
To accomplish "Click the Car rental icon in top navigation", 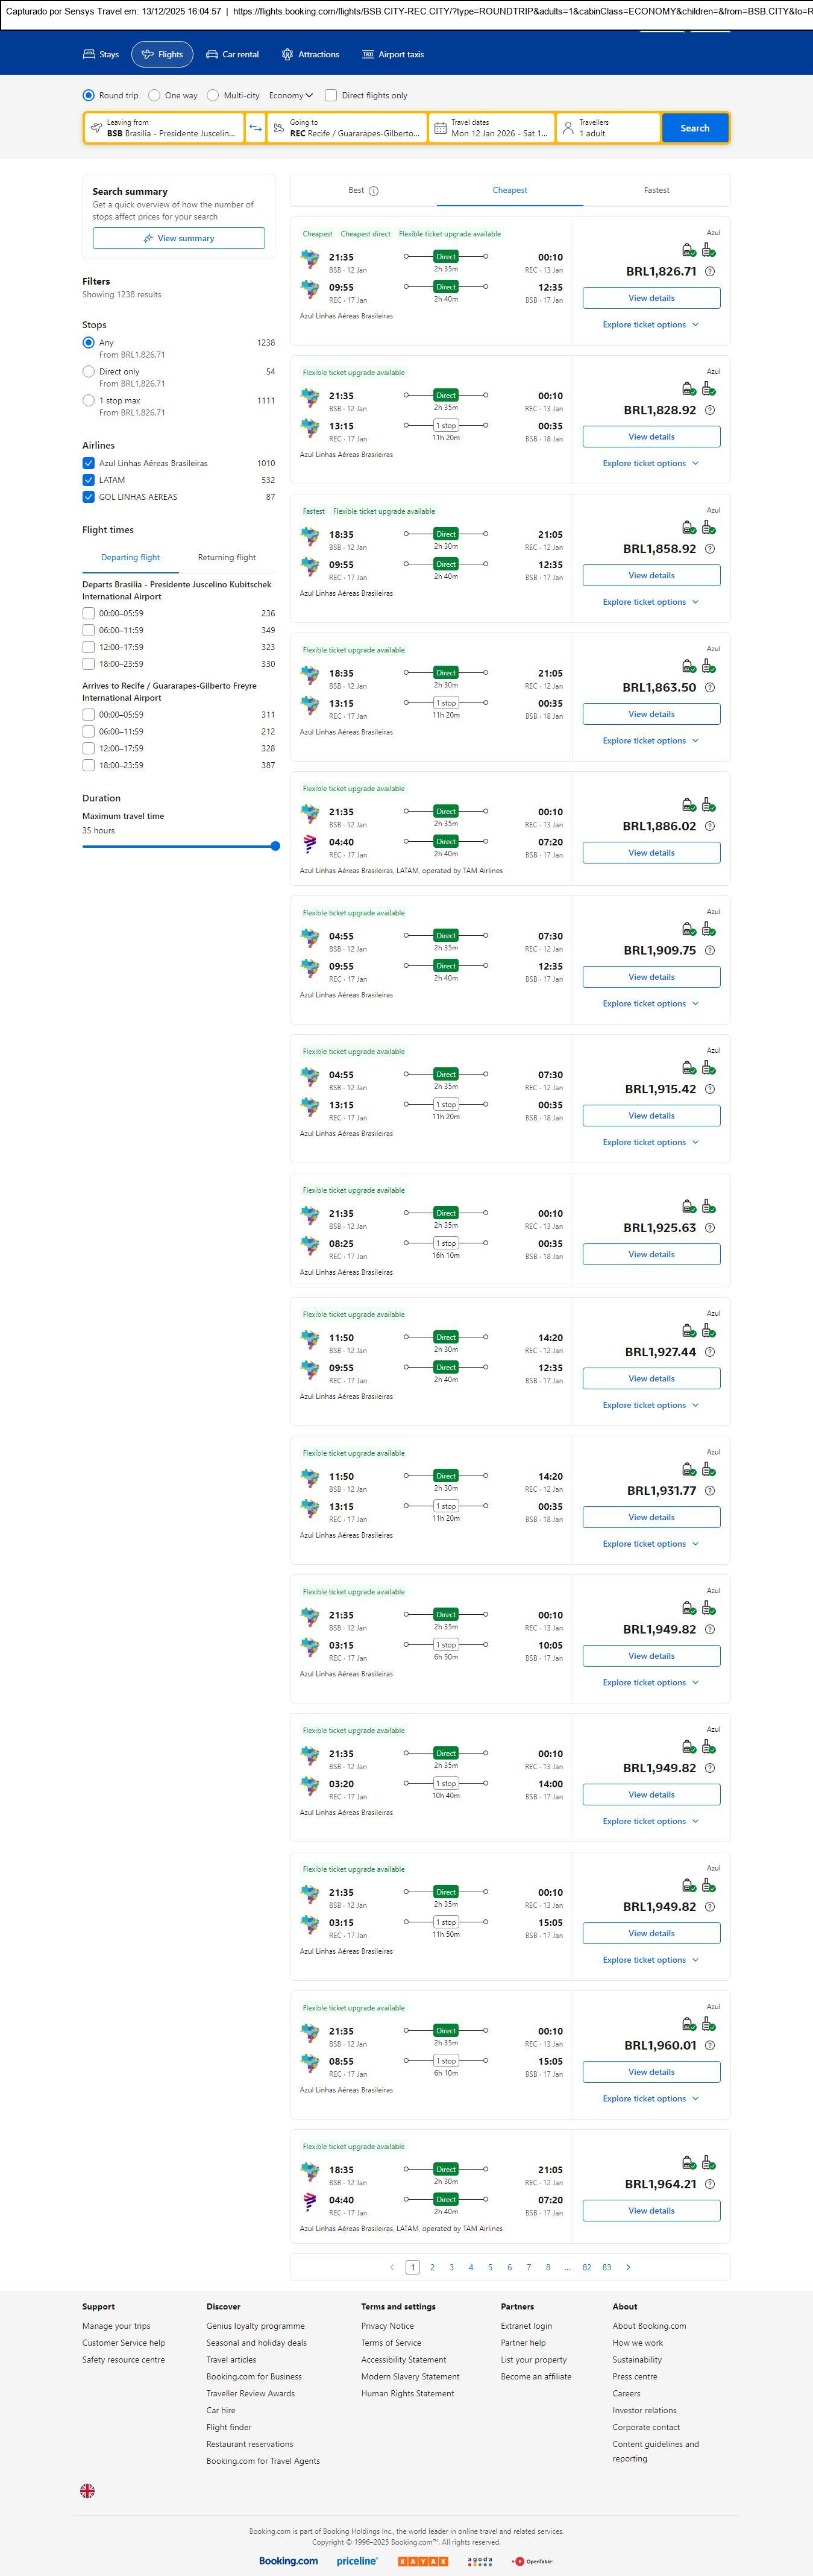I will point(212,55).
